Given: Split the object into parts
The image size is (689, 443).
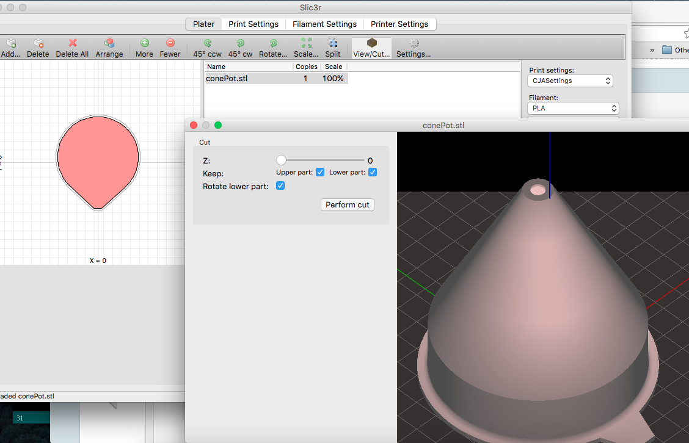Looking at the screenshot, I should click(333, 43).
